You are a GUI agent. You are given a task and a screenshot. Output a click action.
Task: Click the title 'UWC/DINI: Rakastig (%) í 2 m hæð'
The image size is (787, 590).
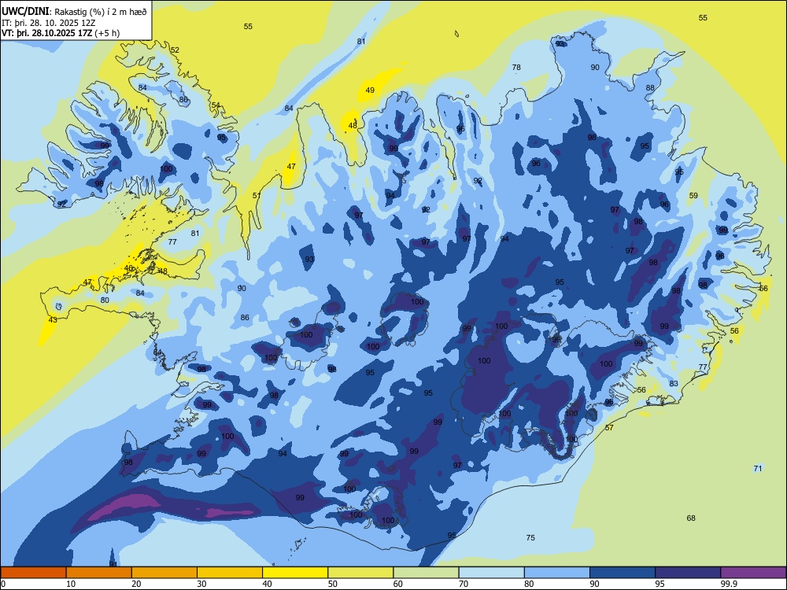coord(74,11)
